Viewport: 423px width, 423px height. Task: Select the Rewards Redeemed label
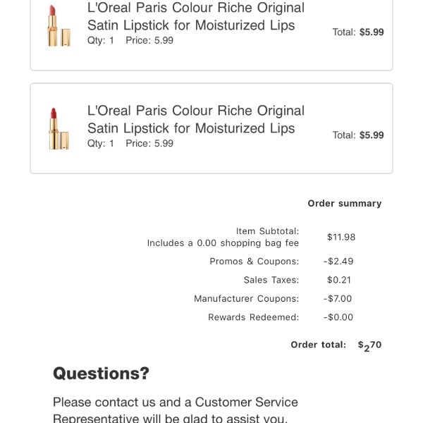click(x=254, y=317)
